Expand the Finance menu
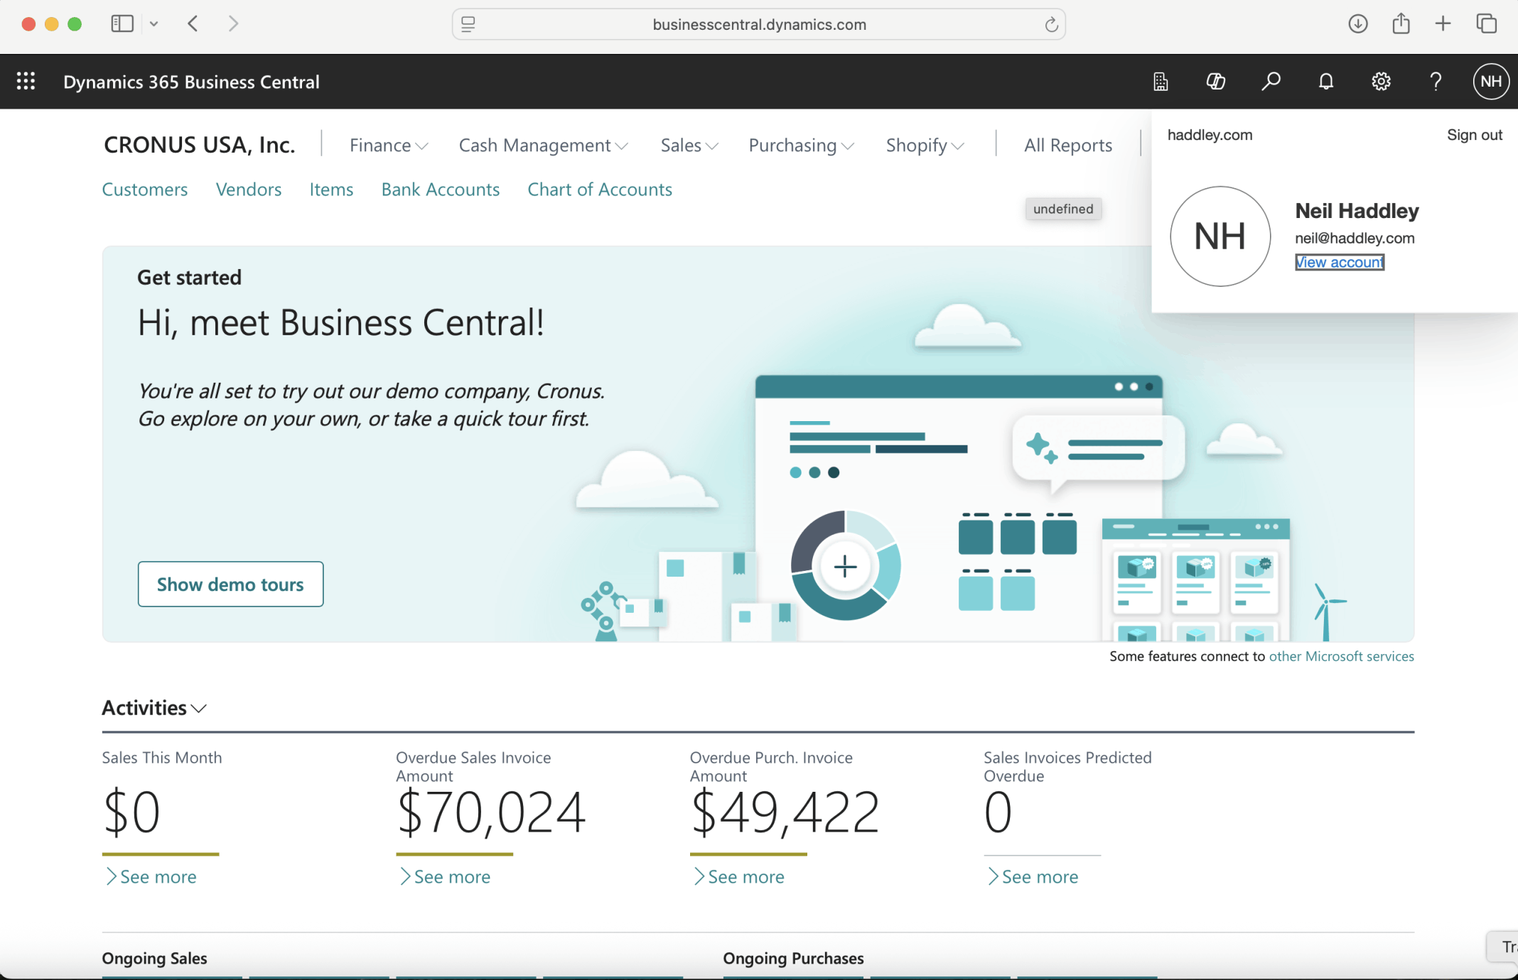The width and height of the screenshot is (1518, 980). point(388,146)
